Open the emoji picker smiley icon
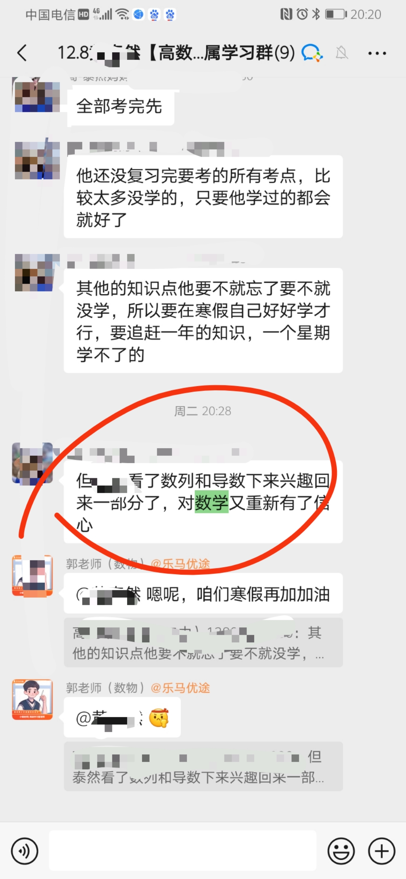Viewport: 406px width, 879px height. point(341,851)
